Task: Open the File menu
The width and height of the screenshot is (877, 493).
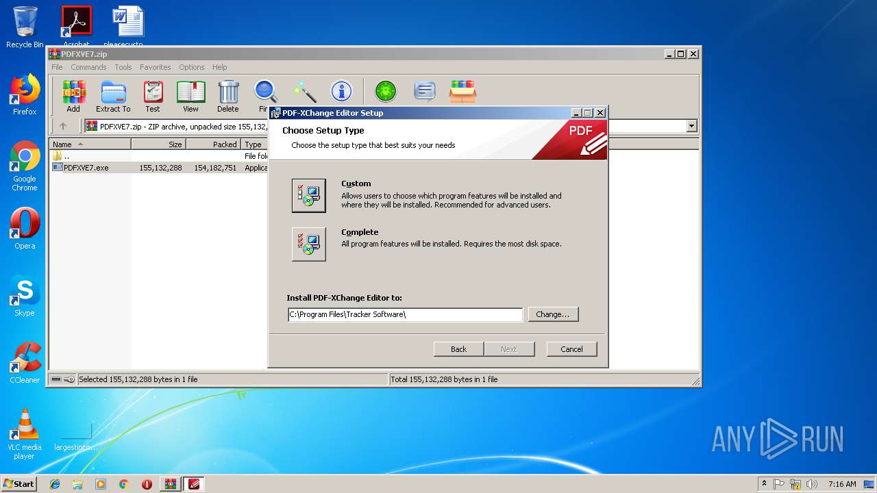Action: tap(57, 67)
